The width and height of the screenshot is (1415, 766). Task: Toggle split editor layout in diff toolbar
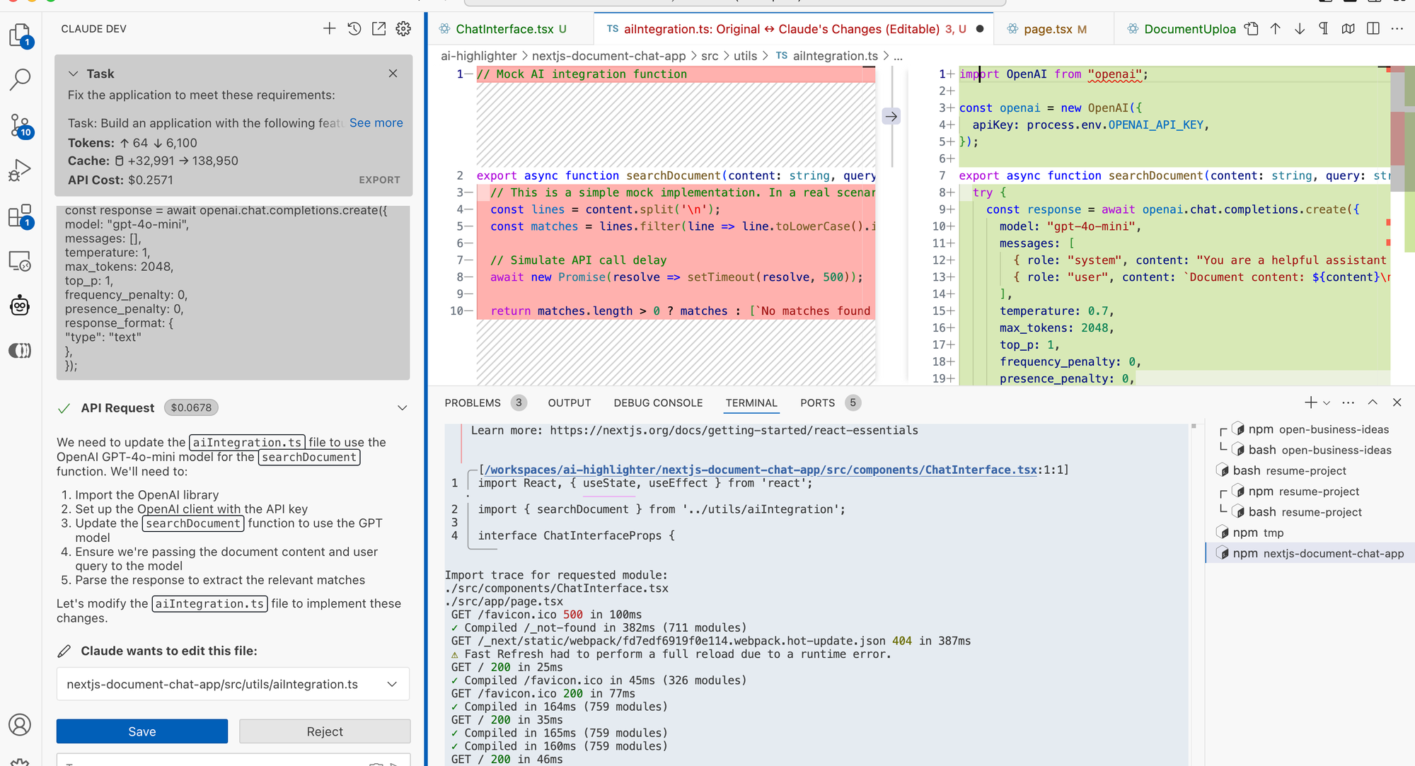coord(1373,28)
